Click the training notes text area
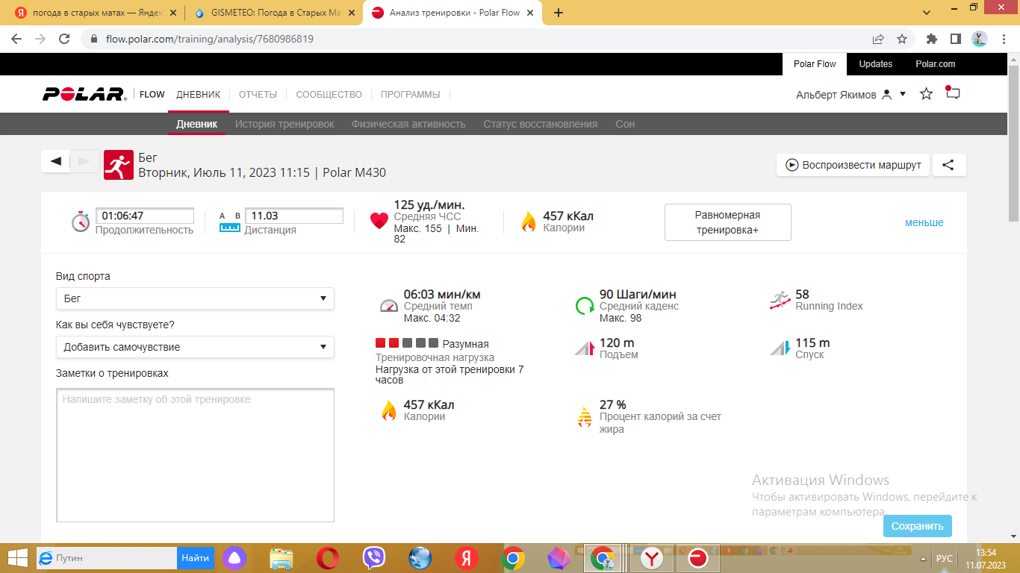 coord(195,455)
